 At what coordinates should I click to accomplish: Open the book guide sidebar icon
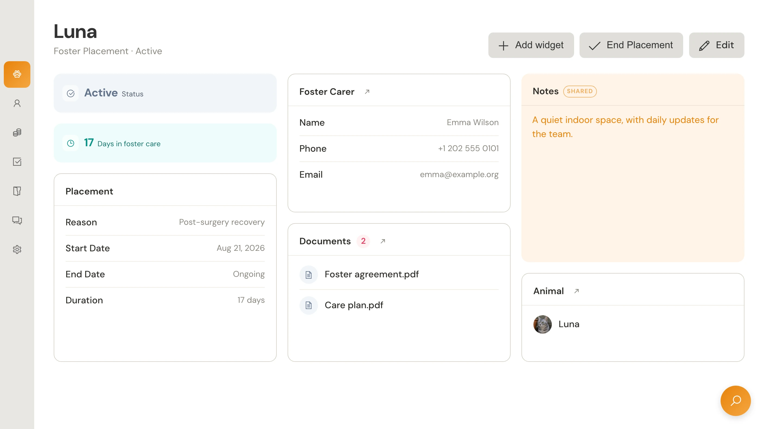click(x=17, y=191)
